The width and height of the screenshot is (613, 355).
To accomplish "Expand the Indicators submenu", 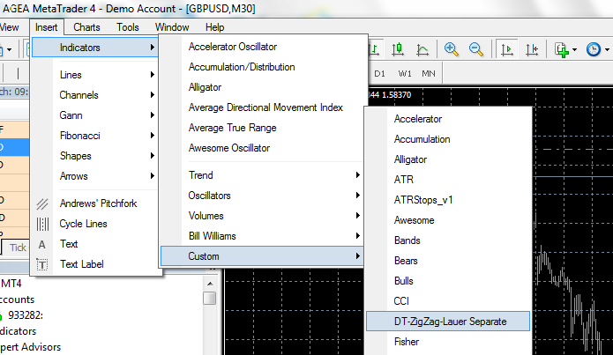I will click(94, 48).
